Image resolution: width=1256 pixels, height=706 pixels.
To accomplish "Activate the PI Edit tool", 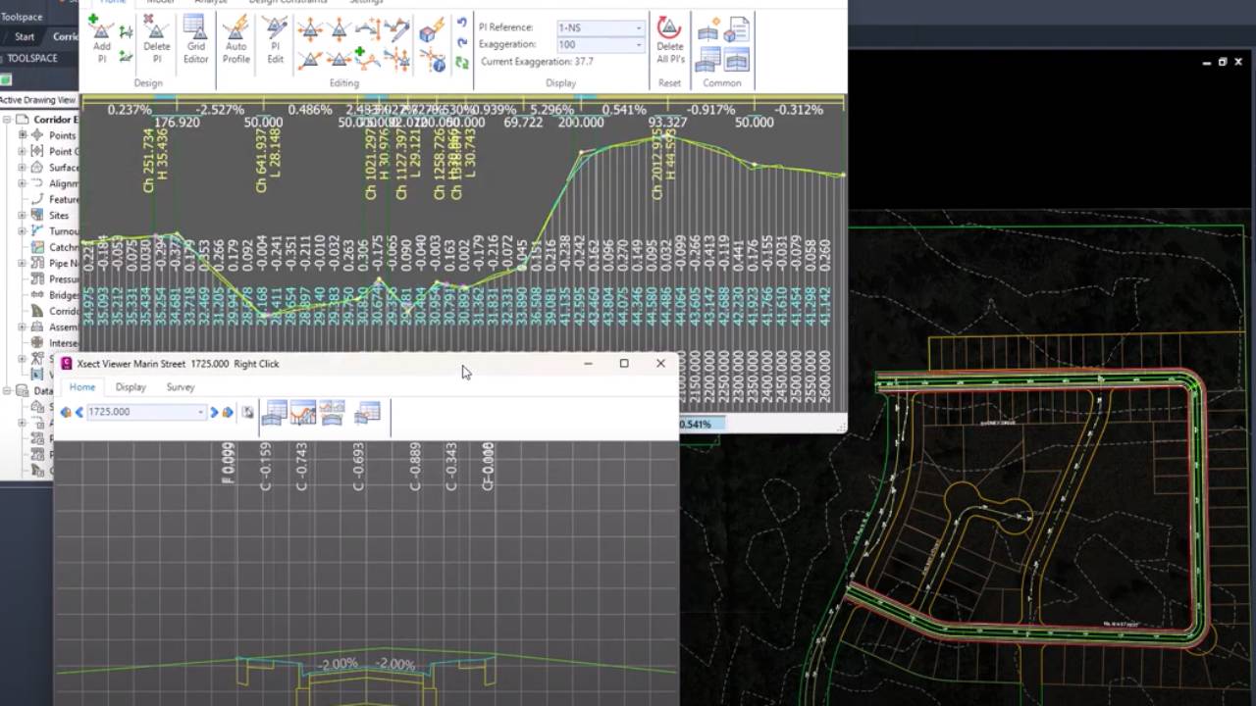I will point(275,39).
